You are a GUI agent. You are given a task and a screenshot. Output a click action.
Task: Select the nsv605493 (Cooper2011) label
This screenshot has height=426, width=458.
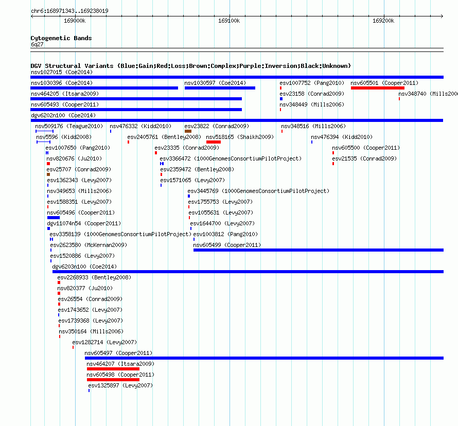click(65, 104)
